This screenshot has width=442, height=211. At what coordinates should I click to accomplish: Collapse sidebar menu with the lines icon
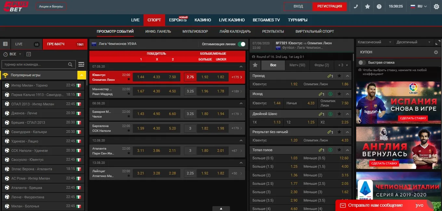[x=81, y=64]
